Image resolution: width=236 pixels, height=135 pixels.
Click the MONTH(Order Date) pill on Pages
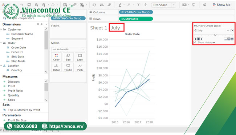pos(68,18)
